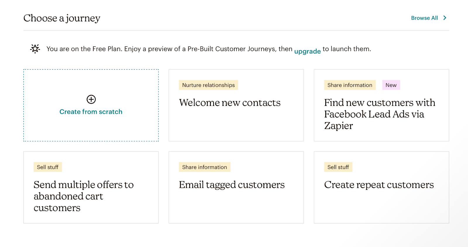The height and width of the screenshot is (247, 468).
Task: Click Share information tag above Email tagged customers
Action: [204, 167]
